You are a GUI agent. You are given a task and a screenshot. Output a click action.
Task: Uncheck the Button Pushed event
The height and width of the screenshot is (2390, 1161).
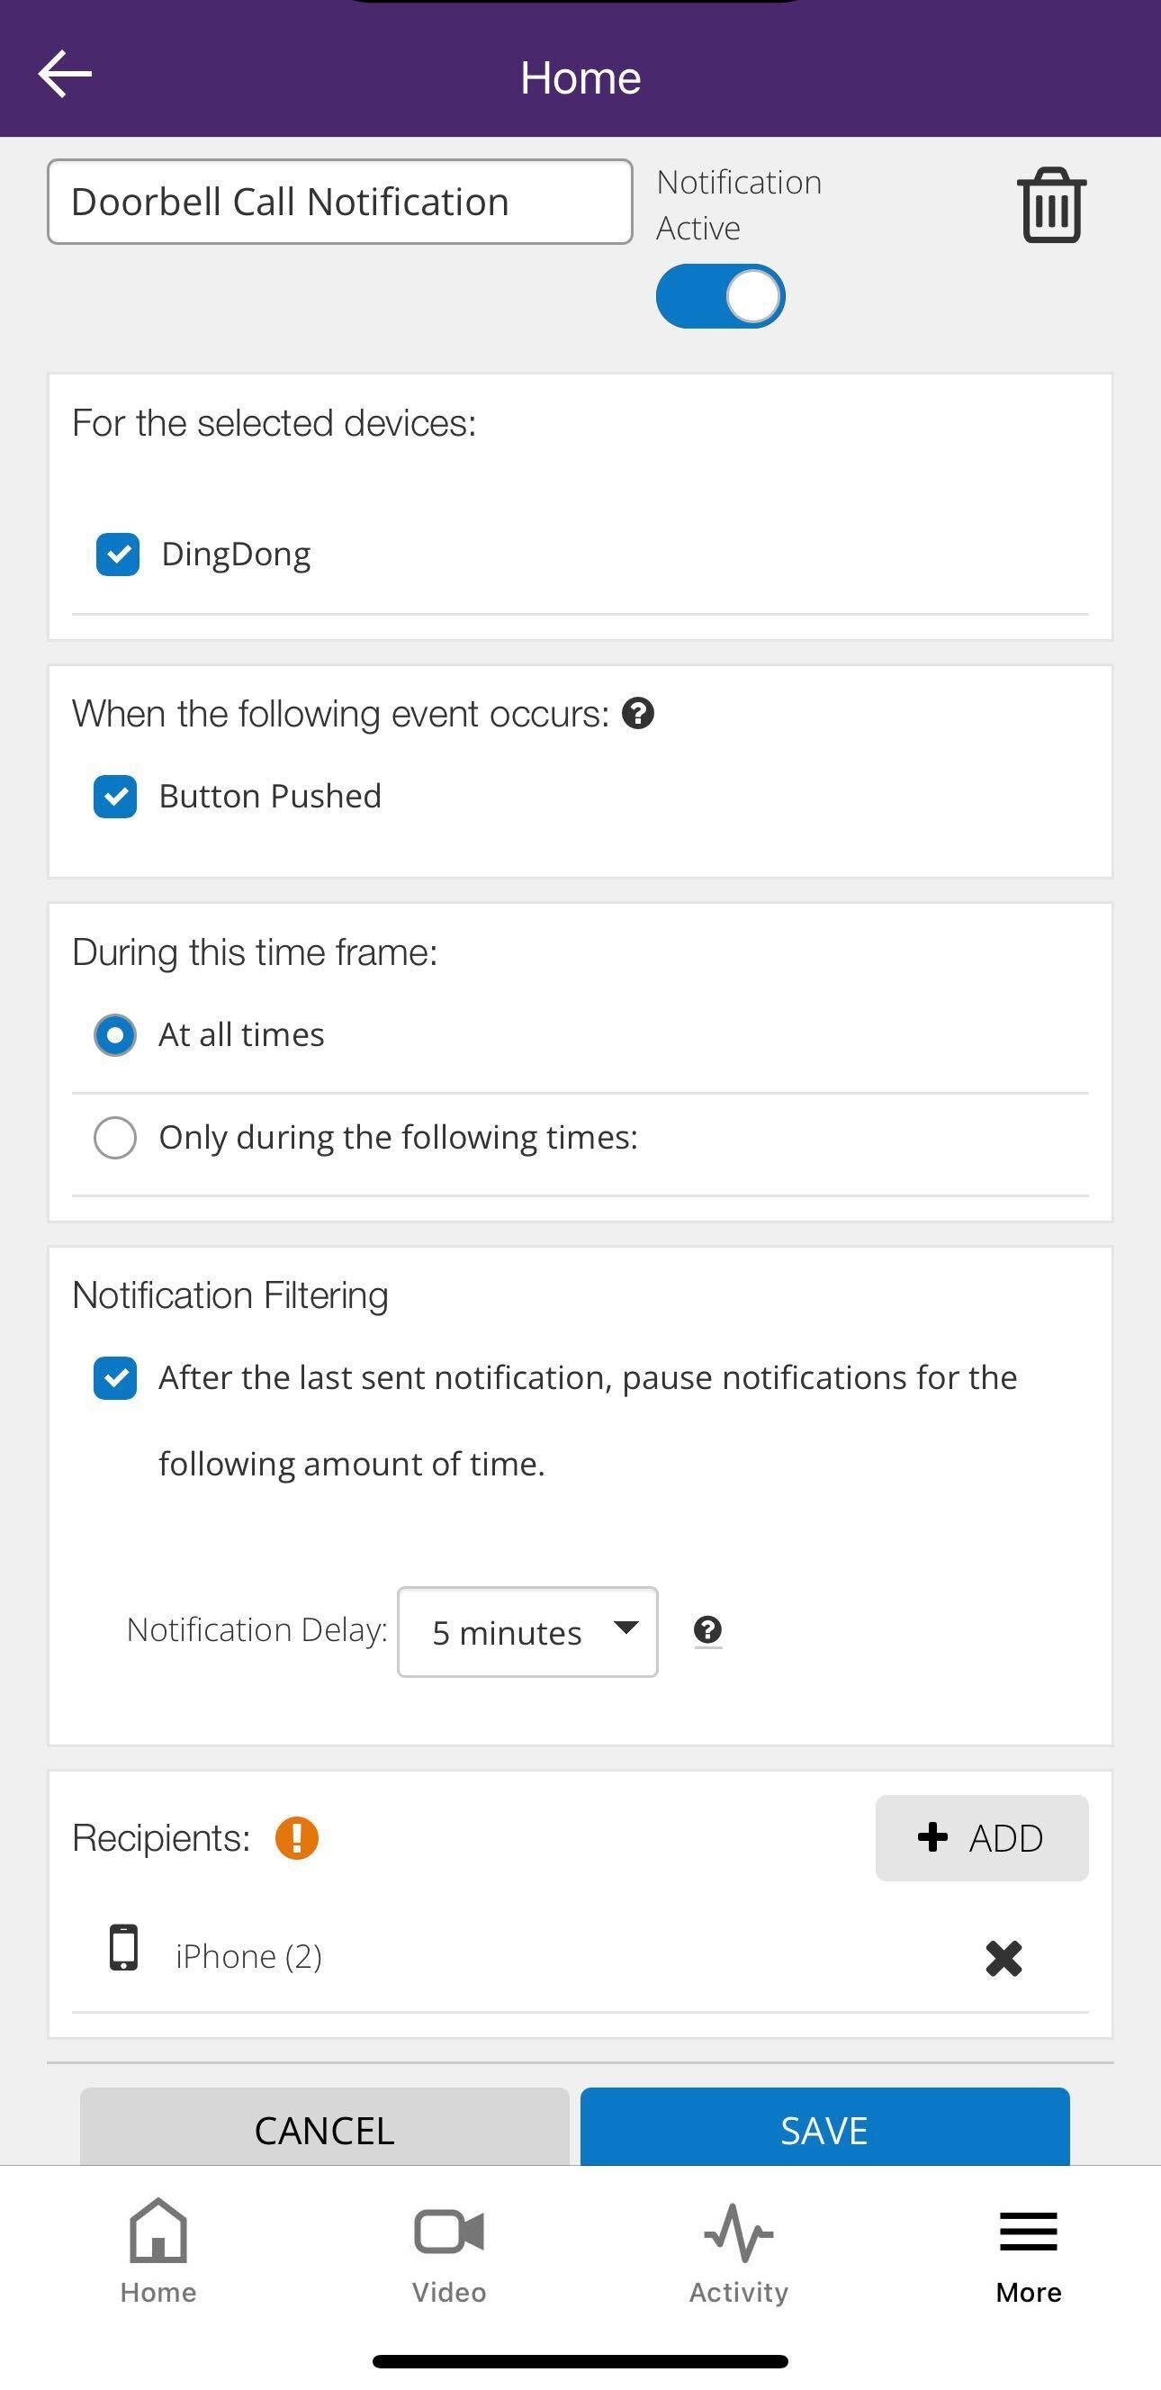point(115,796)
